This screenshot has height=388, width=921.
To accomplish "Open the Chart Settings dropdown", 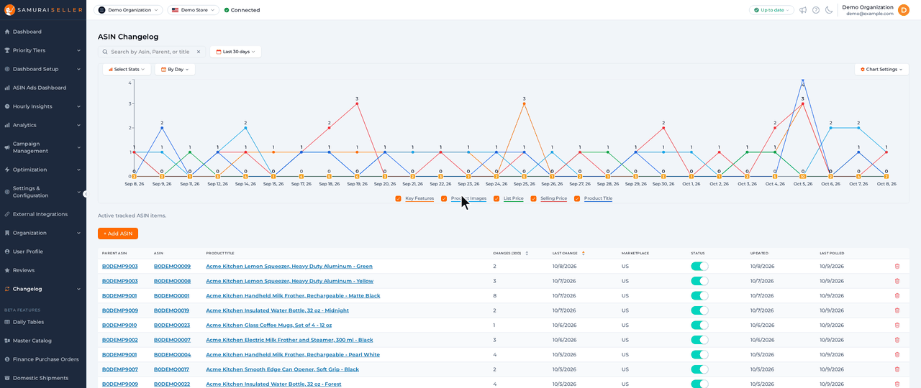I will click(x=881, y=70).
